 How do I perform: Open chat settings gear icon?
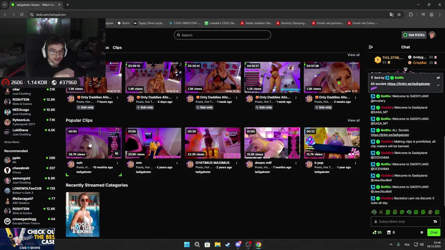(422, 233)
